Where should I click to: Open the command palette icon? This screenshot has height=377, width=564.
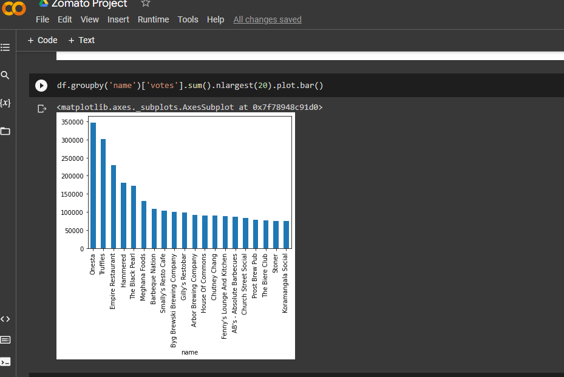[x=5, y=340]
